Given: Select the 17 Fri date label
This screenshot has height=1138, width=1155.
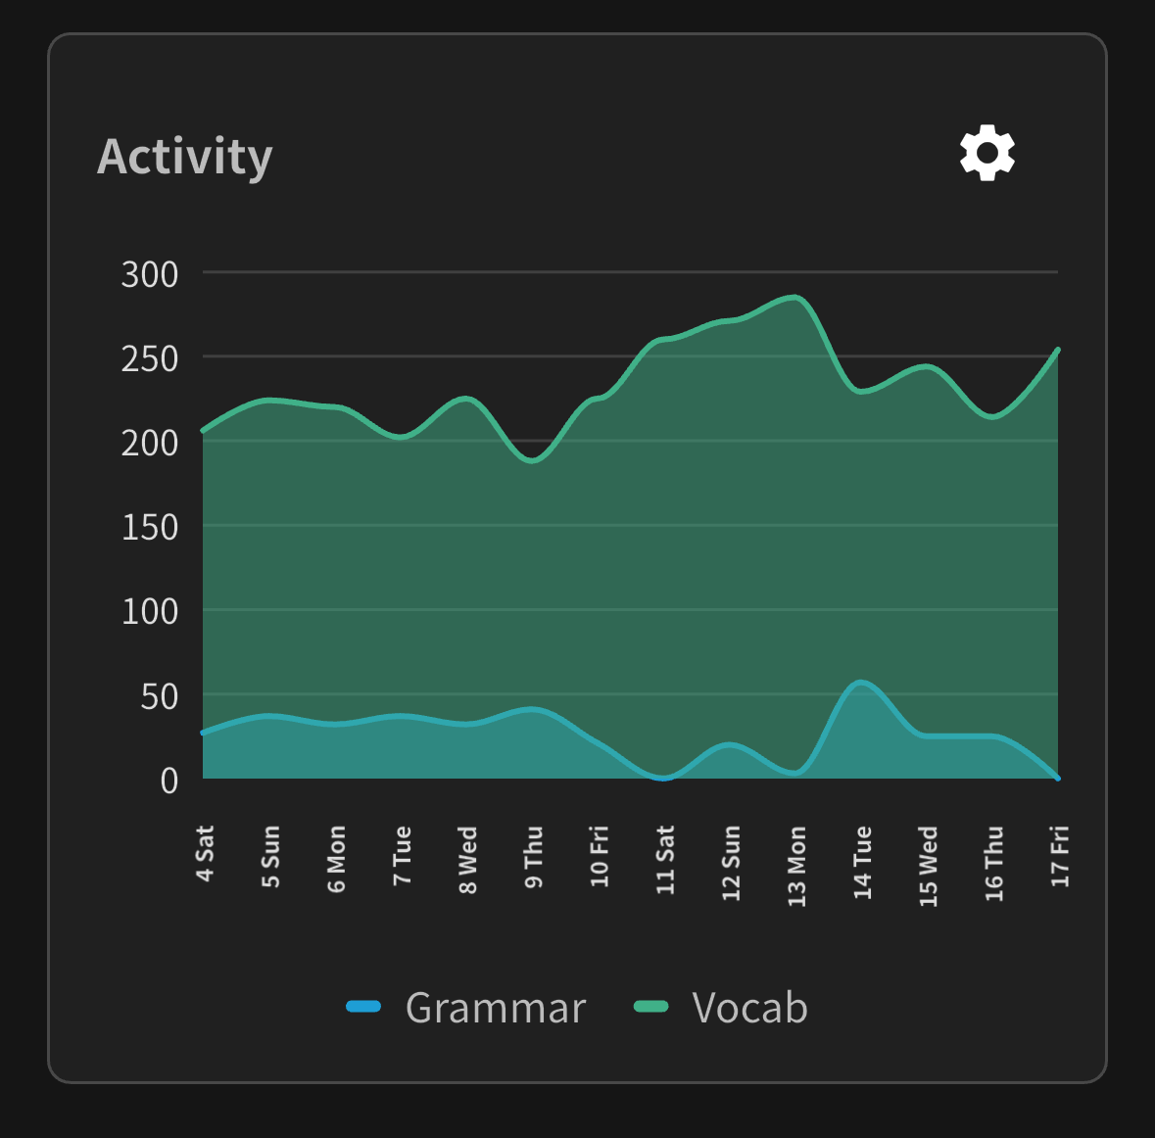Looking at the screenshot, I should (x=1060, y=857).
